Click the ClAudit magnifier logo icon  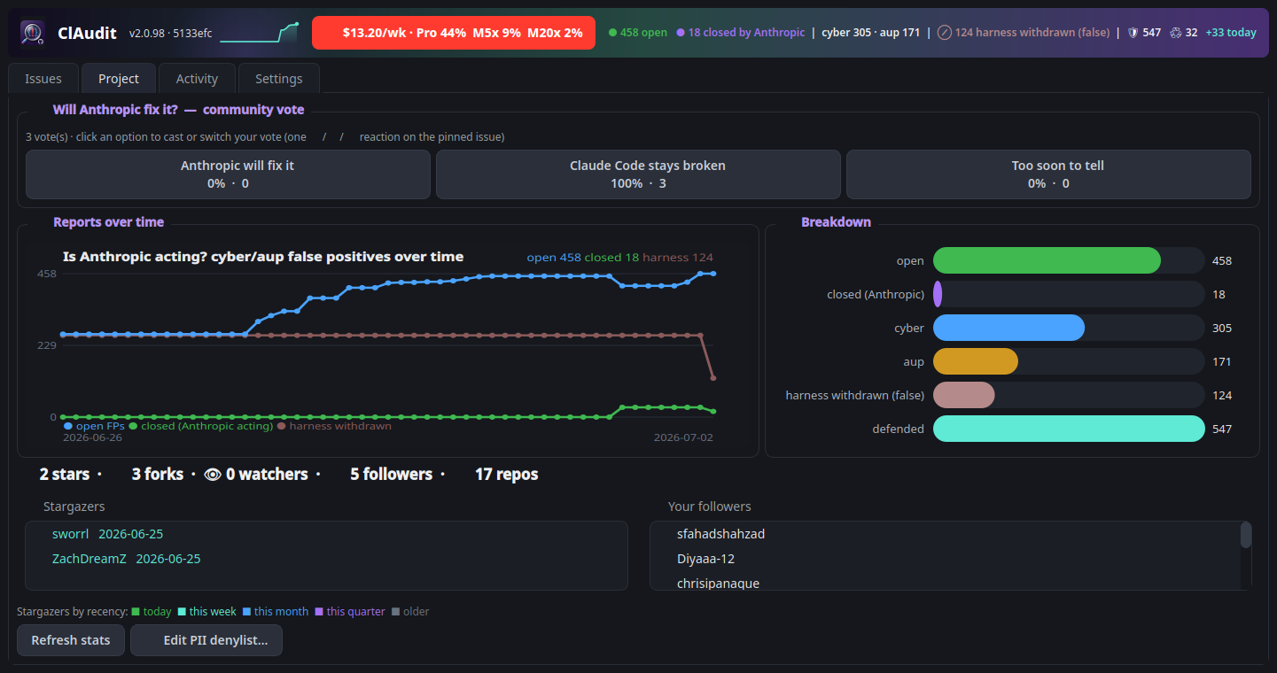coord(33,33)
